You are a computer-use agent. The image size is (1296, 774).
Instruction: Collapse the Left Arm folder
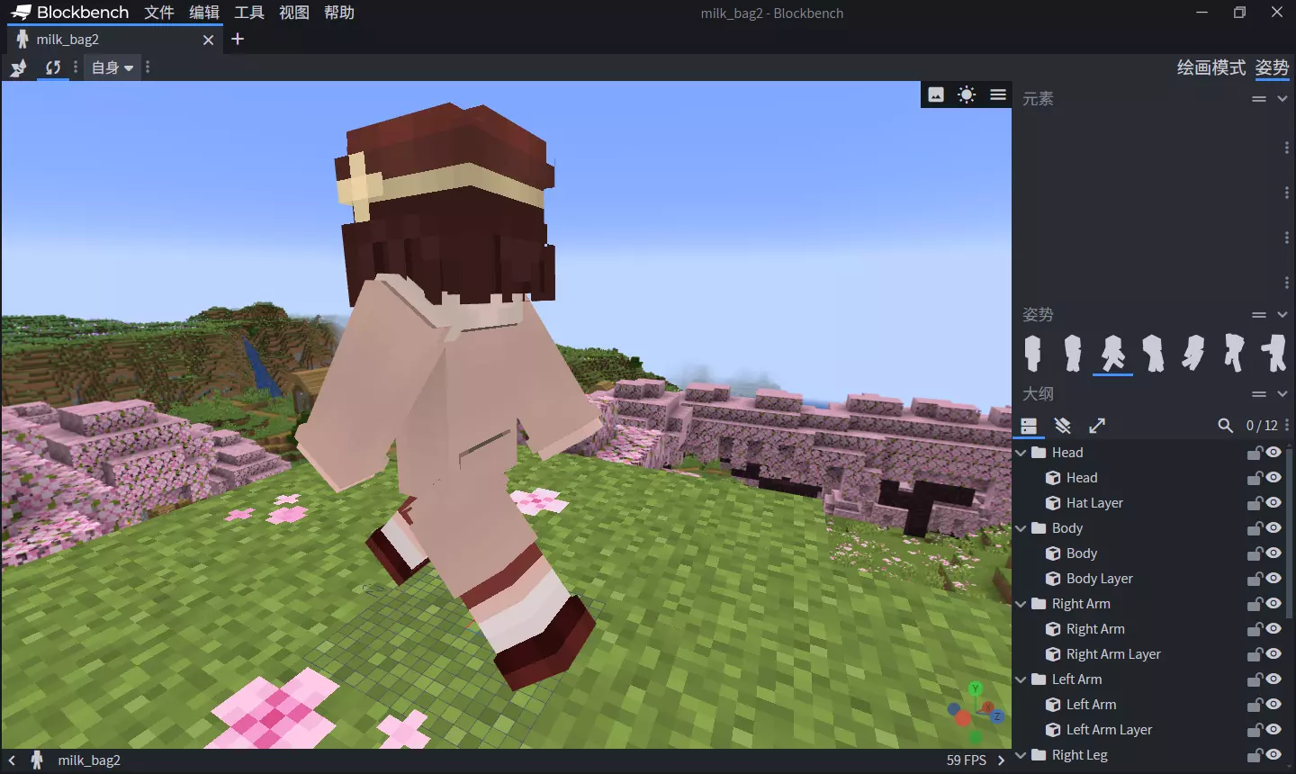pos(1021,679)
